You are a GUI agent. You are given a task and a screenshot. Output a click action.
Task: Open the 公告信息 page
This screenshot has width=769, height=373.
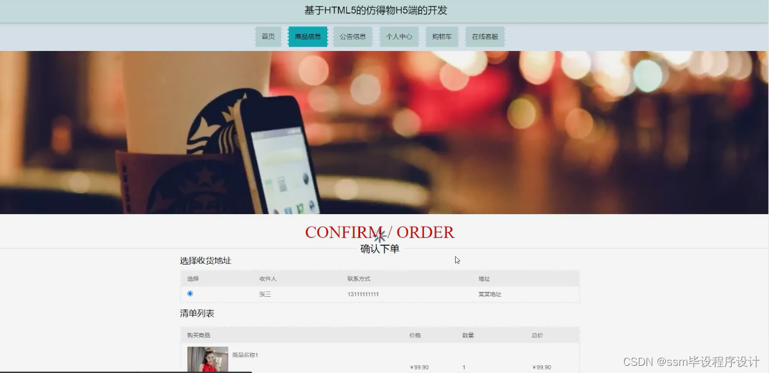point(353,36)
